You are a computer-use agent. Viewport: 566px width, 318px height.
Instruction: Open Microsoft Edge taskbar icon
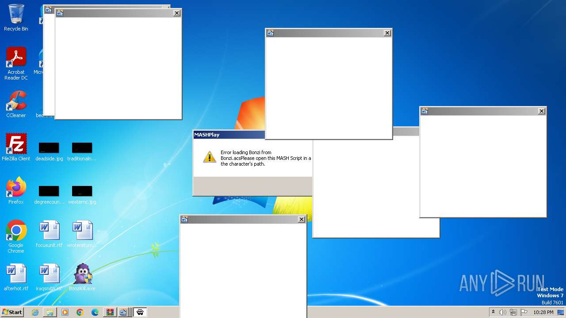click(95, 312)
